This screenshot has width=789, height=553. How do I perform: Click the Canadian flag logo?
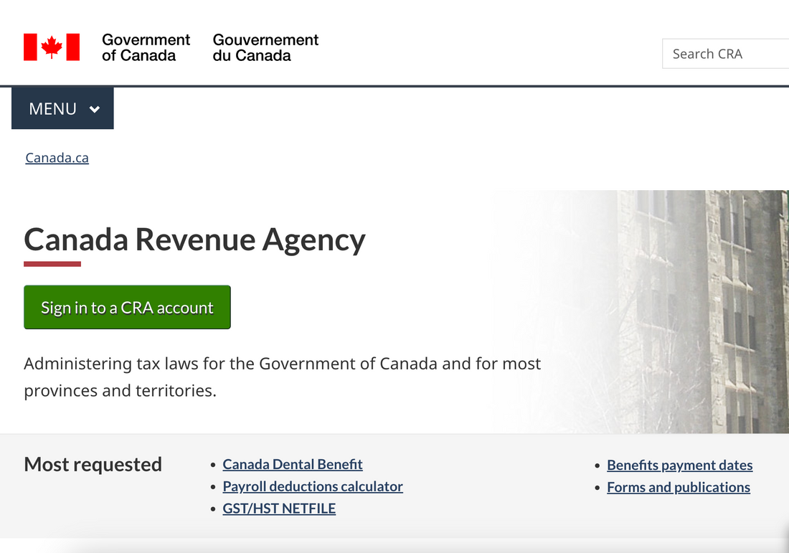(52, 47)
